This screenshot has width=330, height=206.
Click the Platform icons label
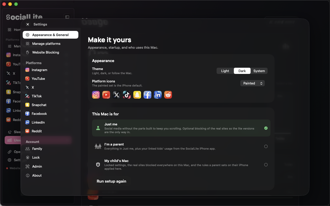pyautogui.click(x=104, y=81)
